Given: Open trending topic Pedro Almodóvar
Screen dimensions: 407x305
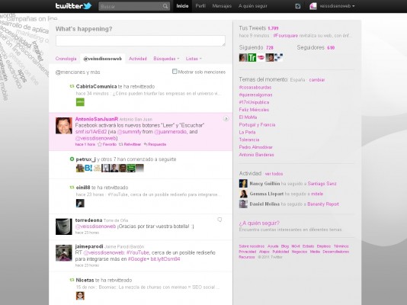Looking at the screenshot, I should click(x=255, y=147).
